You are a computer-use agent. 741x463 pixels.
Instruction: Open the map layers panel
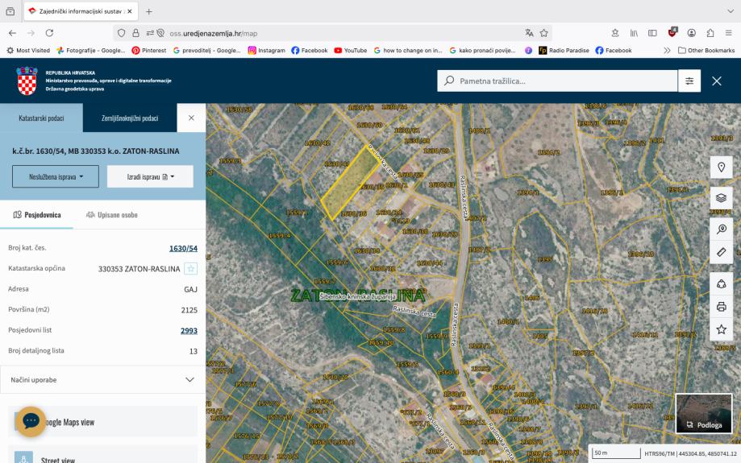[721, 198]
